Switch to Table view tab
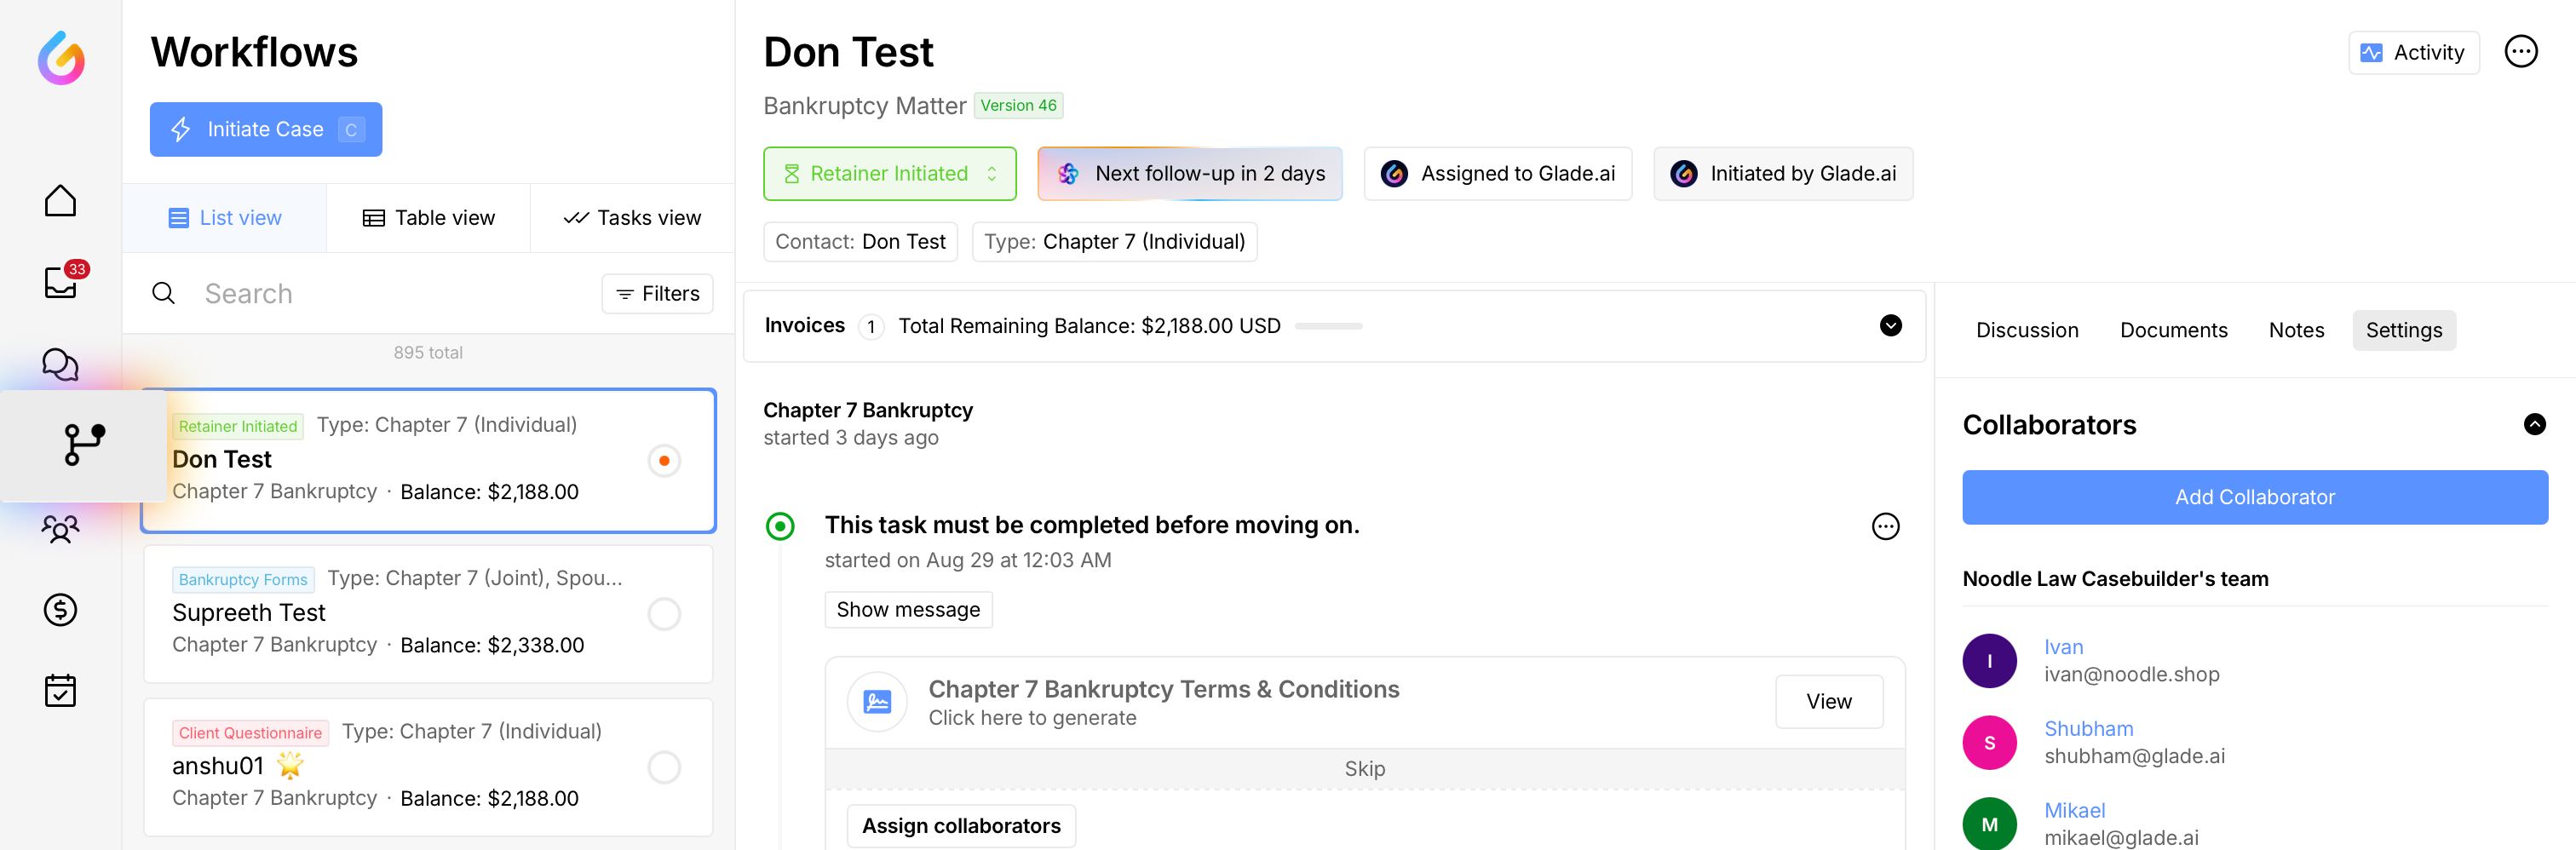The width and height of the screenshot is (2576, 850). tap(428, 218)
